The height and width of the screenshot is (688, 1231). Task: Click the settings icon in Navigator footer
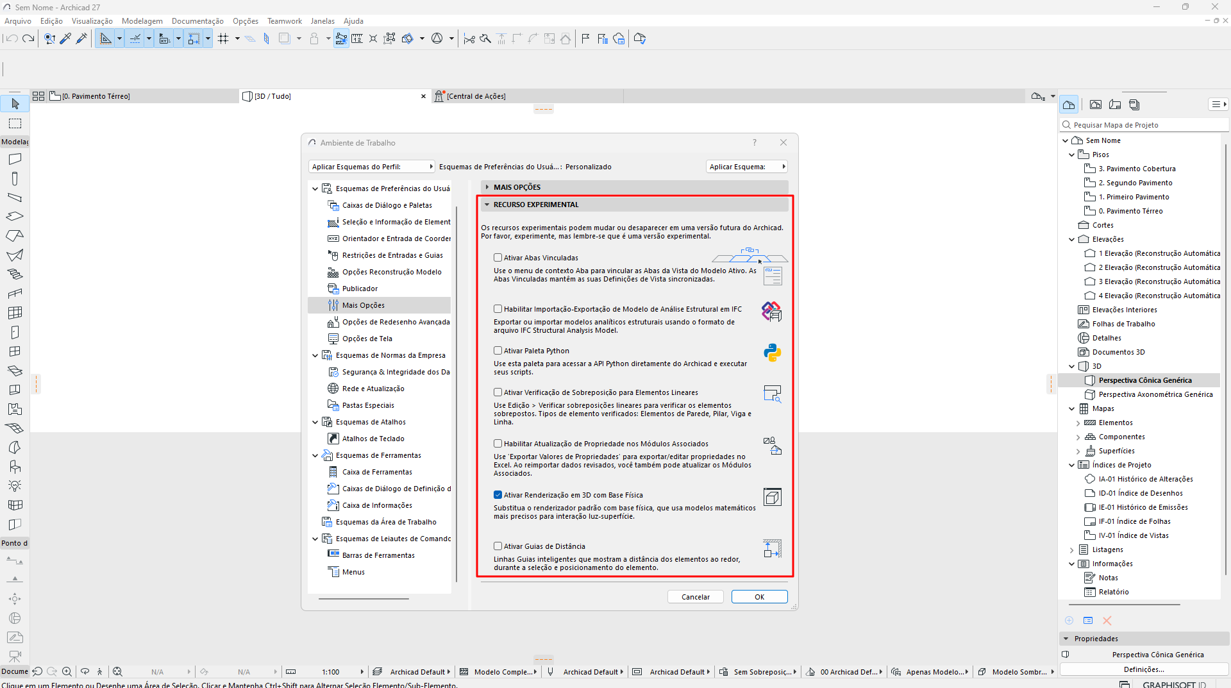pyautogui.click(x=1088, y=621)
